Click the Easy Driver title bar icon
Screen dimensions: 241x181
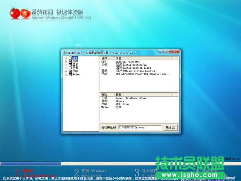65,53
